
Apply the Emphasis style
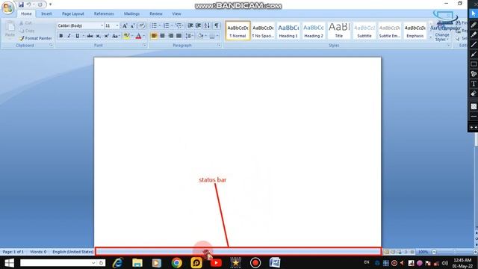point(415,31)
